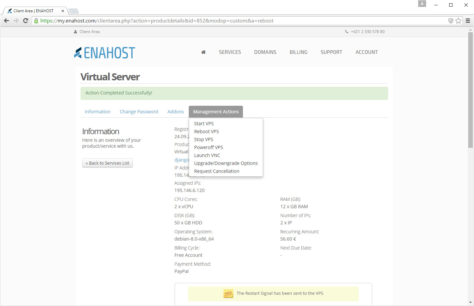474x306 pixels.
Task: Click the 2 x IP value
Action: [286, 223]
